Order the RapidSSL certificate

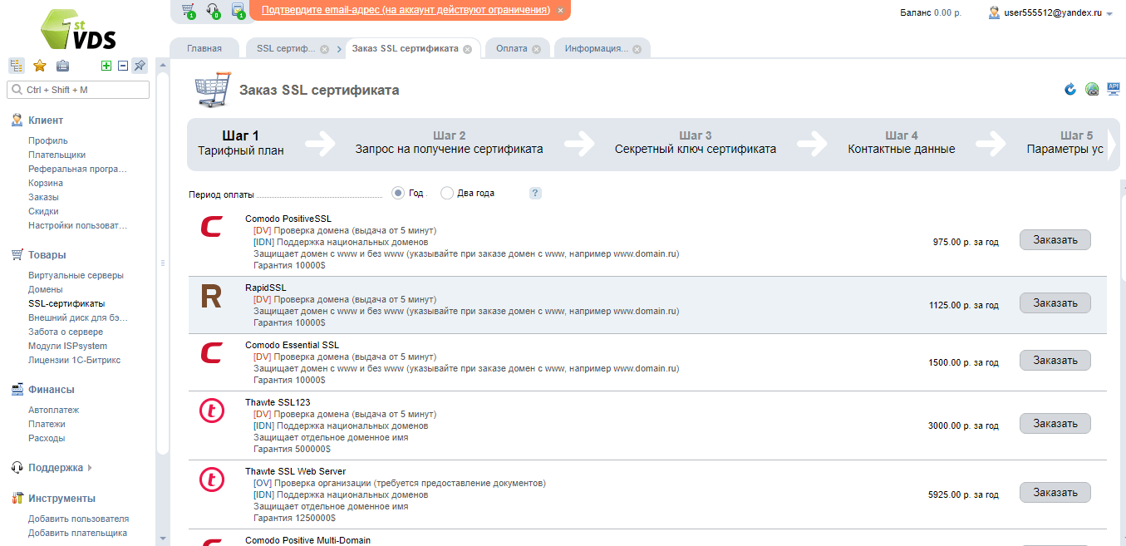pyautogui.click(x=1055, y=303)
